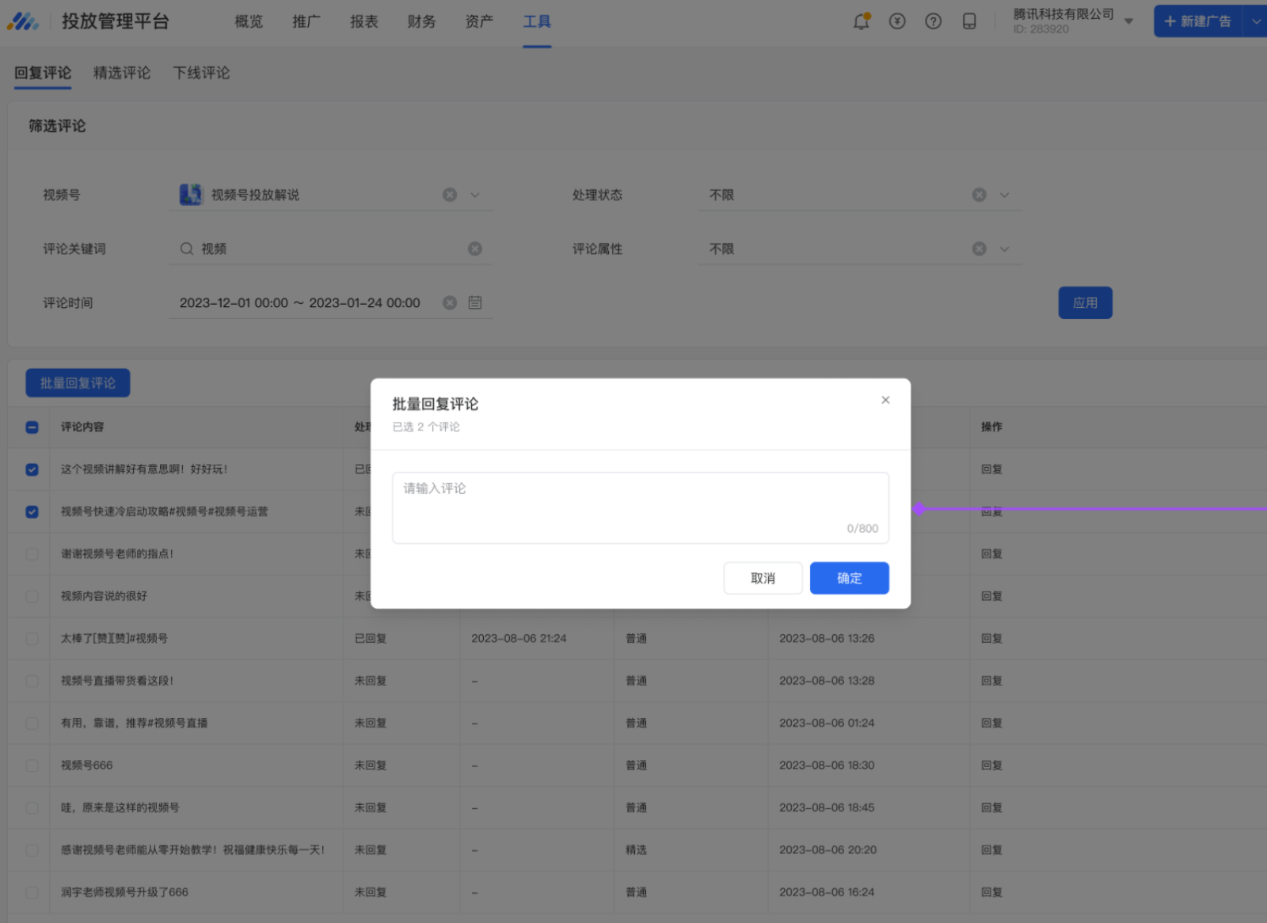
Task: Click the 2023-08-06 21:24 reply time cell
Action: click(519, 638)
